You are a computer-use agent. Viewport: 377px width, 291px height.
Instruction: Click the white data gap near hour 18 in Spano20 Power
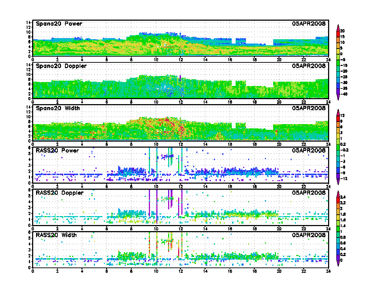pyautogui.click(x=259, y=41)
